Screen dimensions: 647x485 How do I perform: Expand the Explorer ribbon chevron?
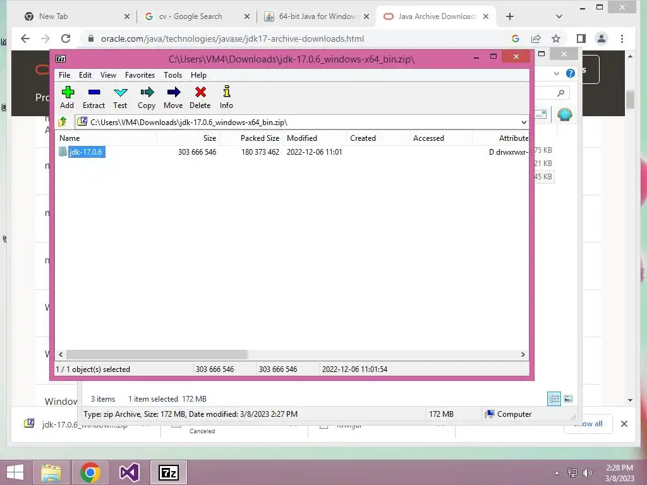[557, 73]
